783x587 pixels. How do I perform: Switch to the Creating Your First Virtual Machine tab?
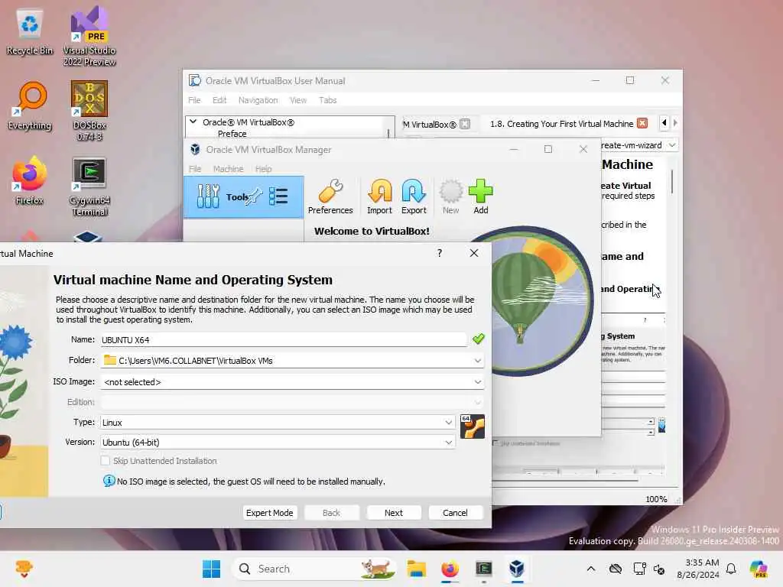tap(561, 124)
